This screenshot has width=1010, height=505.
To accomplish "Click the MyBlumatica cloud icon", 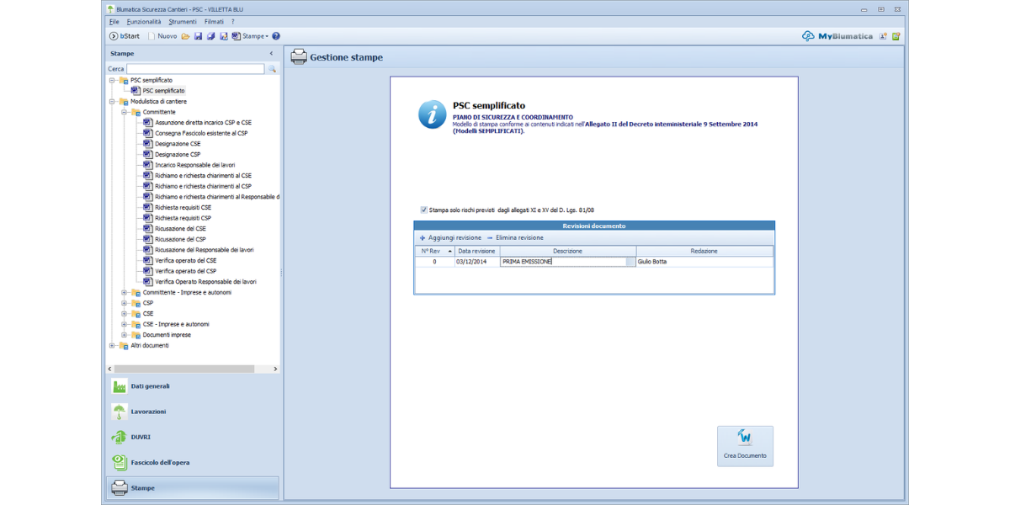I will 808,36.
